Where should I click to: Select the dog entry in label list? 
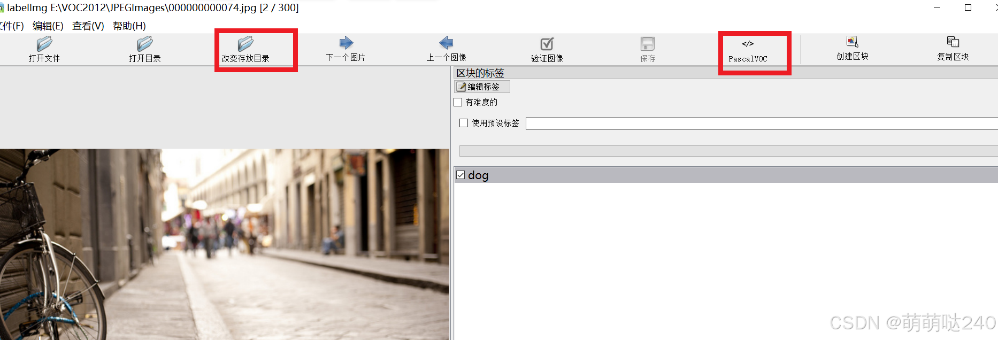(479, 175)
